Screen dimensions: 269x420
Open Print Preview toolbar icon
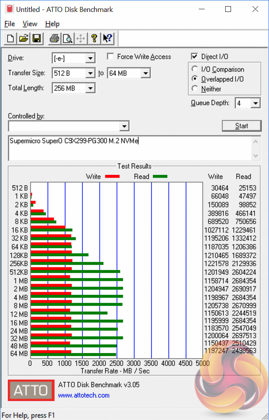point(68,38)
